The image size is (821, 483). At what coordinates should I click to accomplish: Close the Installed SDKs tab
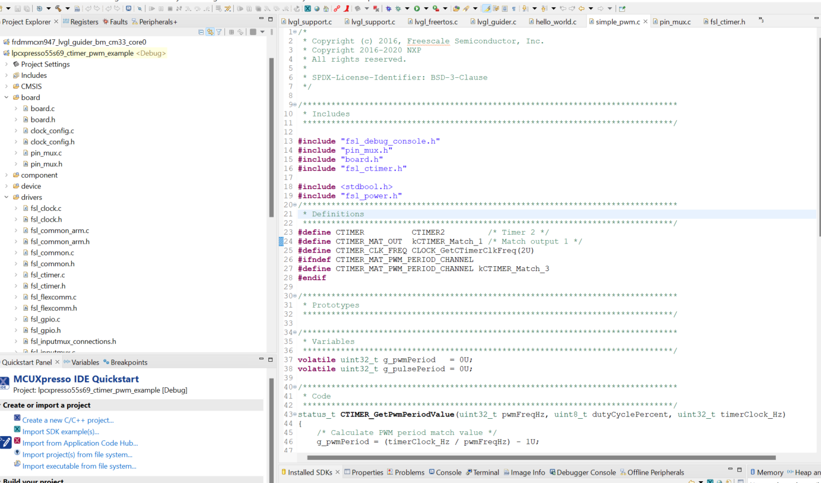click(338, 472)
